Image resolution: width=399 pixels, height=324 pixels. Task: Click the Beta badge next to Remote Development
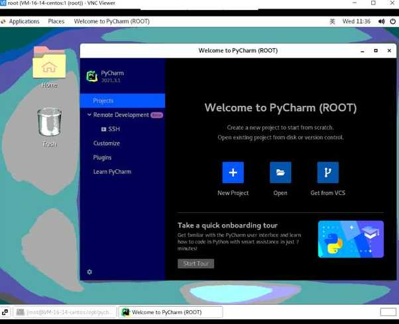tap(156, 115)
